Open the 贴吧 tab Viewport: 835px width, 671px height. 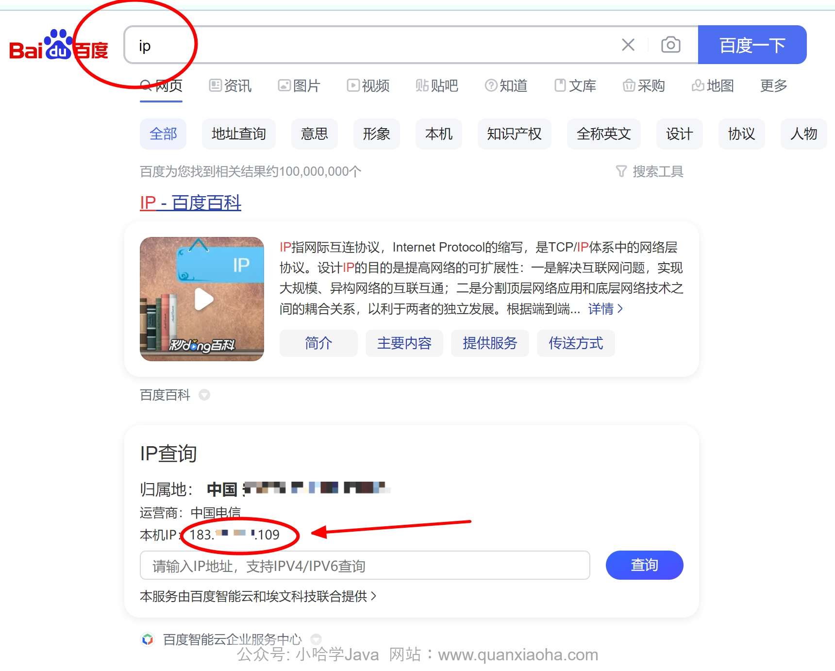437,86
